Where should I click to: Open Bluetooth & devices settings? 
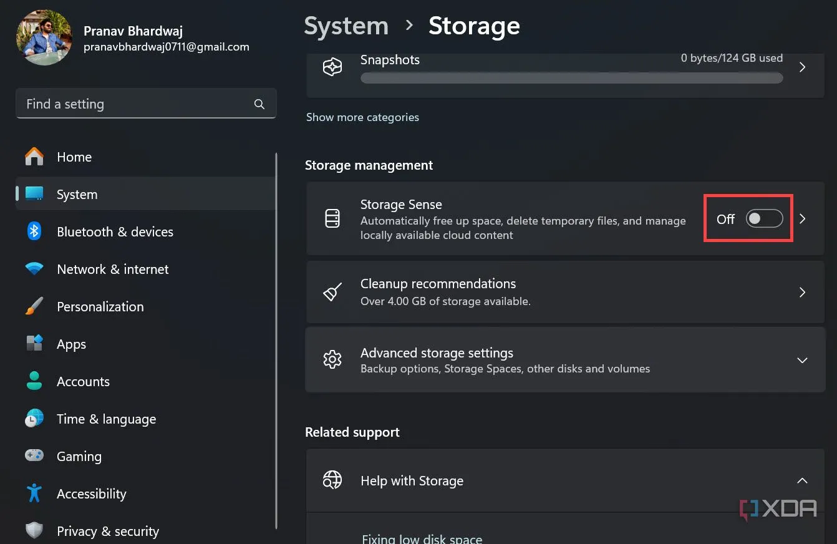click(x=115, y=231)
